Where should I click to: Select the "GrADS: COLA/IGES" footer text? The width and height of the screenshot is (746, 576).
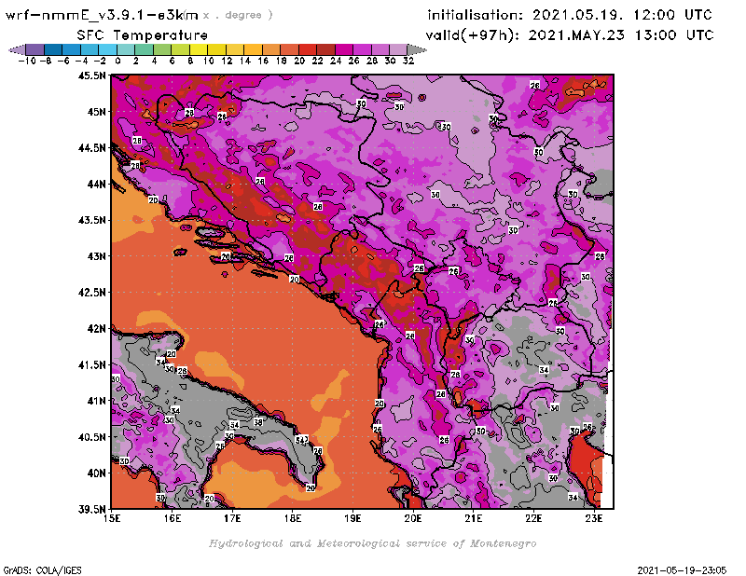click(x=42, y=570)
